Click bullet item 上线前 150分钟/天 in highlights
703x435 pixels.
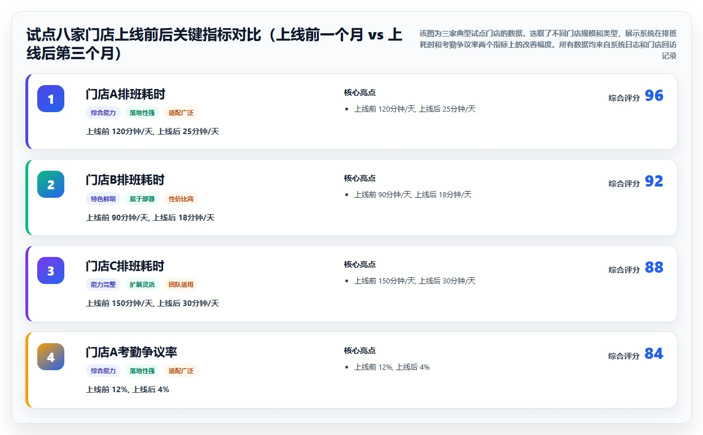415,281
